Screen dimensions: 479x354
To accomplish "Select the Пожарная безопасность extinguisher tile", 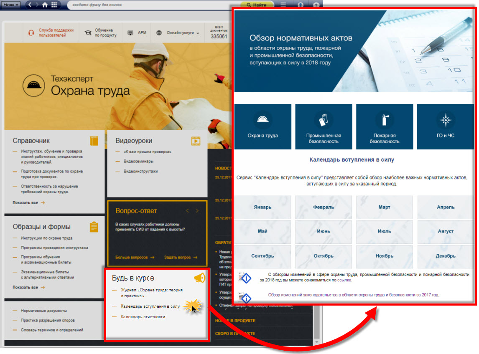I will (385, 126).
